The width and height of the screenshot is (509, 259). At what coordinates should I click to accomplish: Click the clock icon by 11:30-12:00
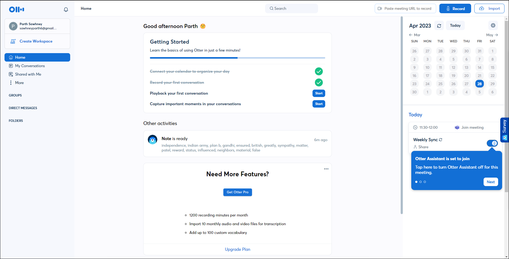(415, 127)
